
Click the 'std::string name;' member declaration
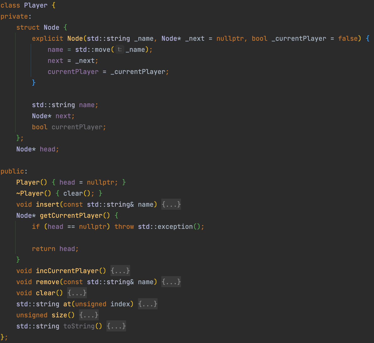click(65, 105)
